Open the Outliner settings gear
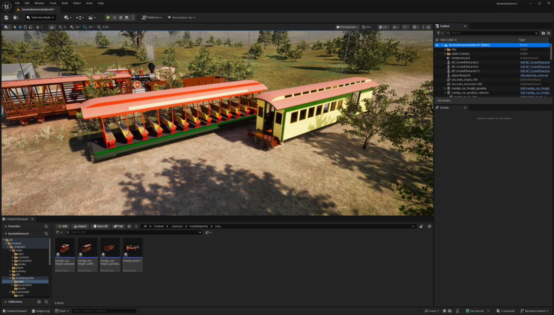 tap(549, 33)
